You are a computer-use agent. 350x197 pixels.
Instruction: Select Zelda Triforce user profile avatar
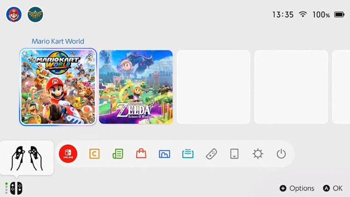tap(35, 15)
